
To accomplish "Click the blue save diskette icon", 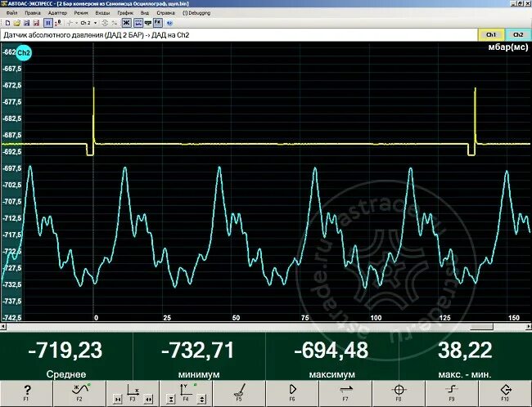I will pyautogui.click(x=26, y=23).
